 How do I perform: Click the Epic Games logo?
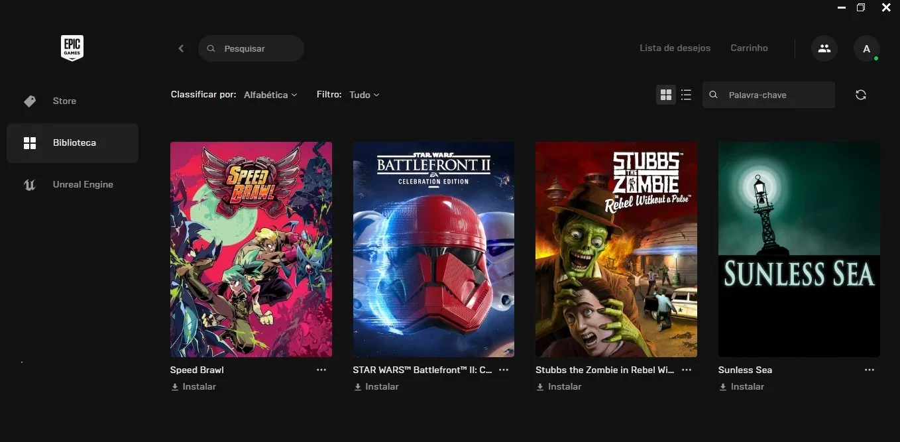point(72,48)
